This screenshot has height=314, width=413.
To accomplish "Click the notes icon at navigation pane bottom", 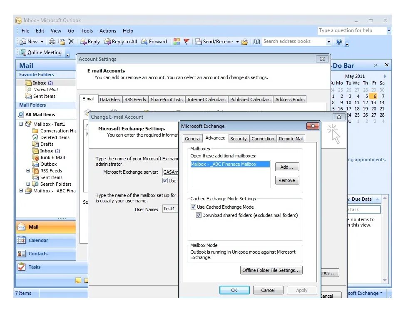I will [78, 280].
